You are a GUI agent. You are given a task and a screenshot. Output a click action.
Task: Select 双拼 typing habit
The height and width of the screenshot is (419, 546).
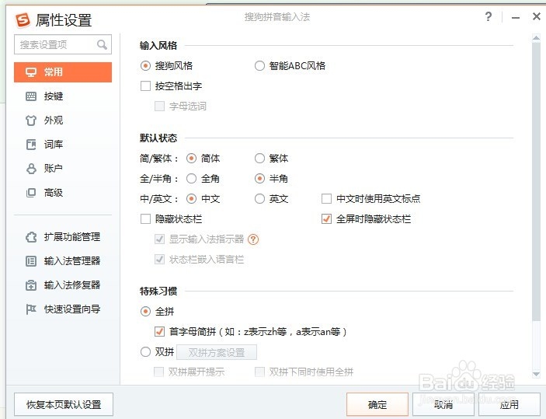pyautogui.click(x=145, y=352)
